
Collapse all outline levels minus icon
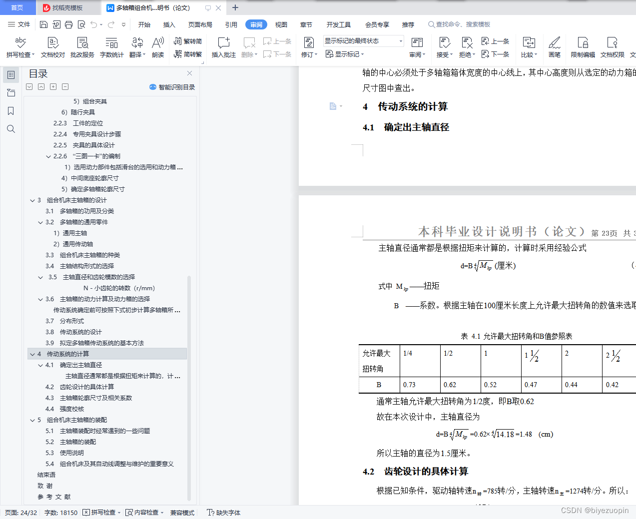pos(65,87)
